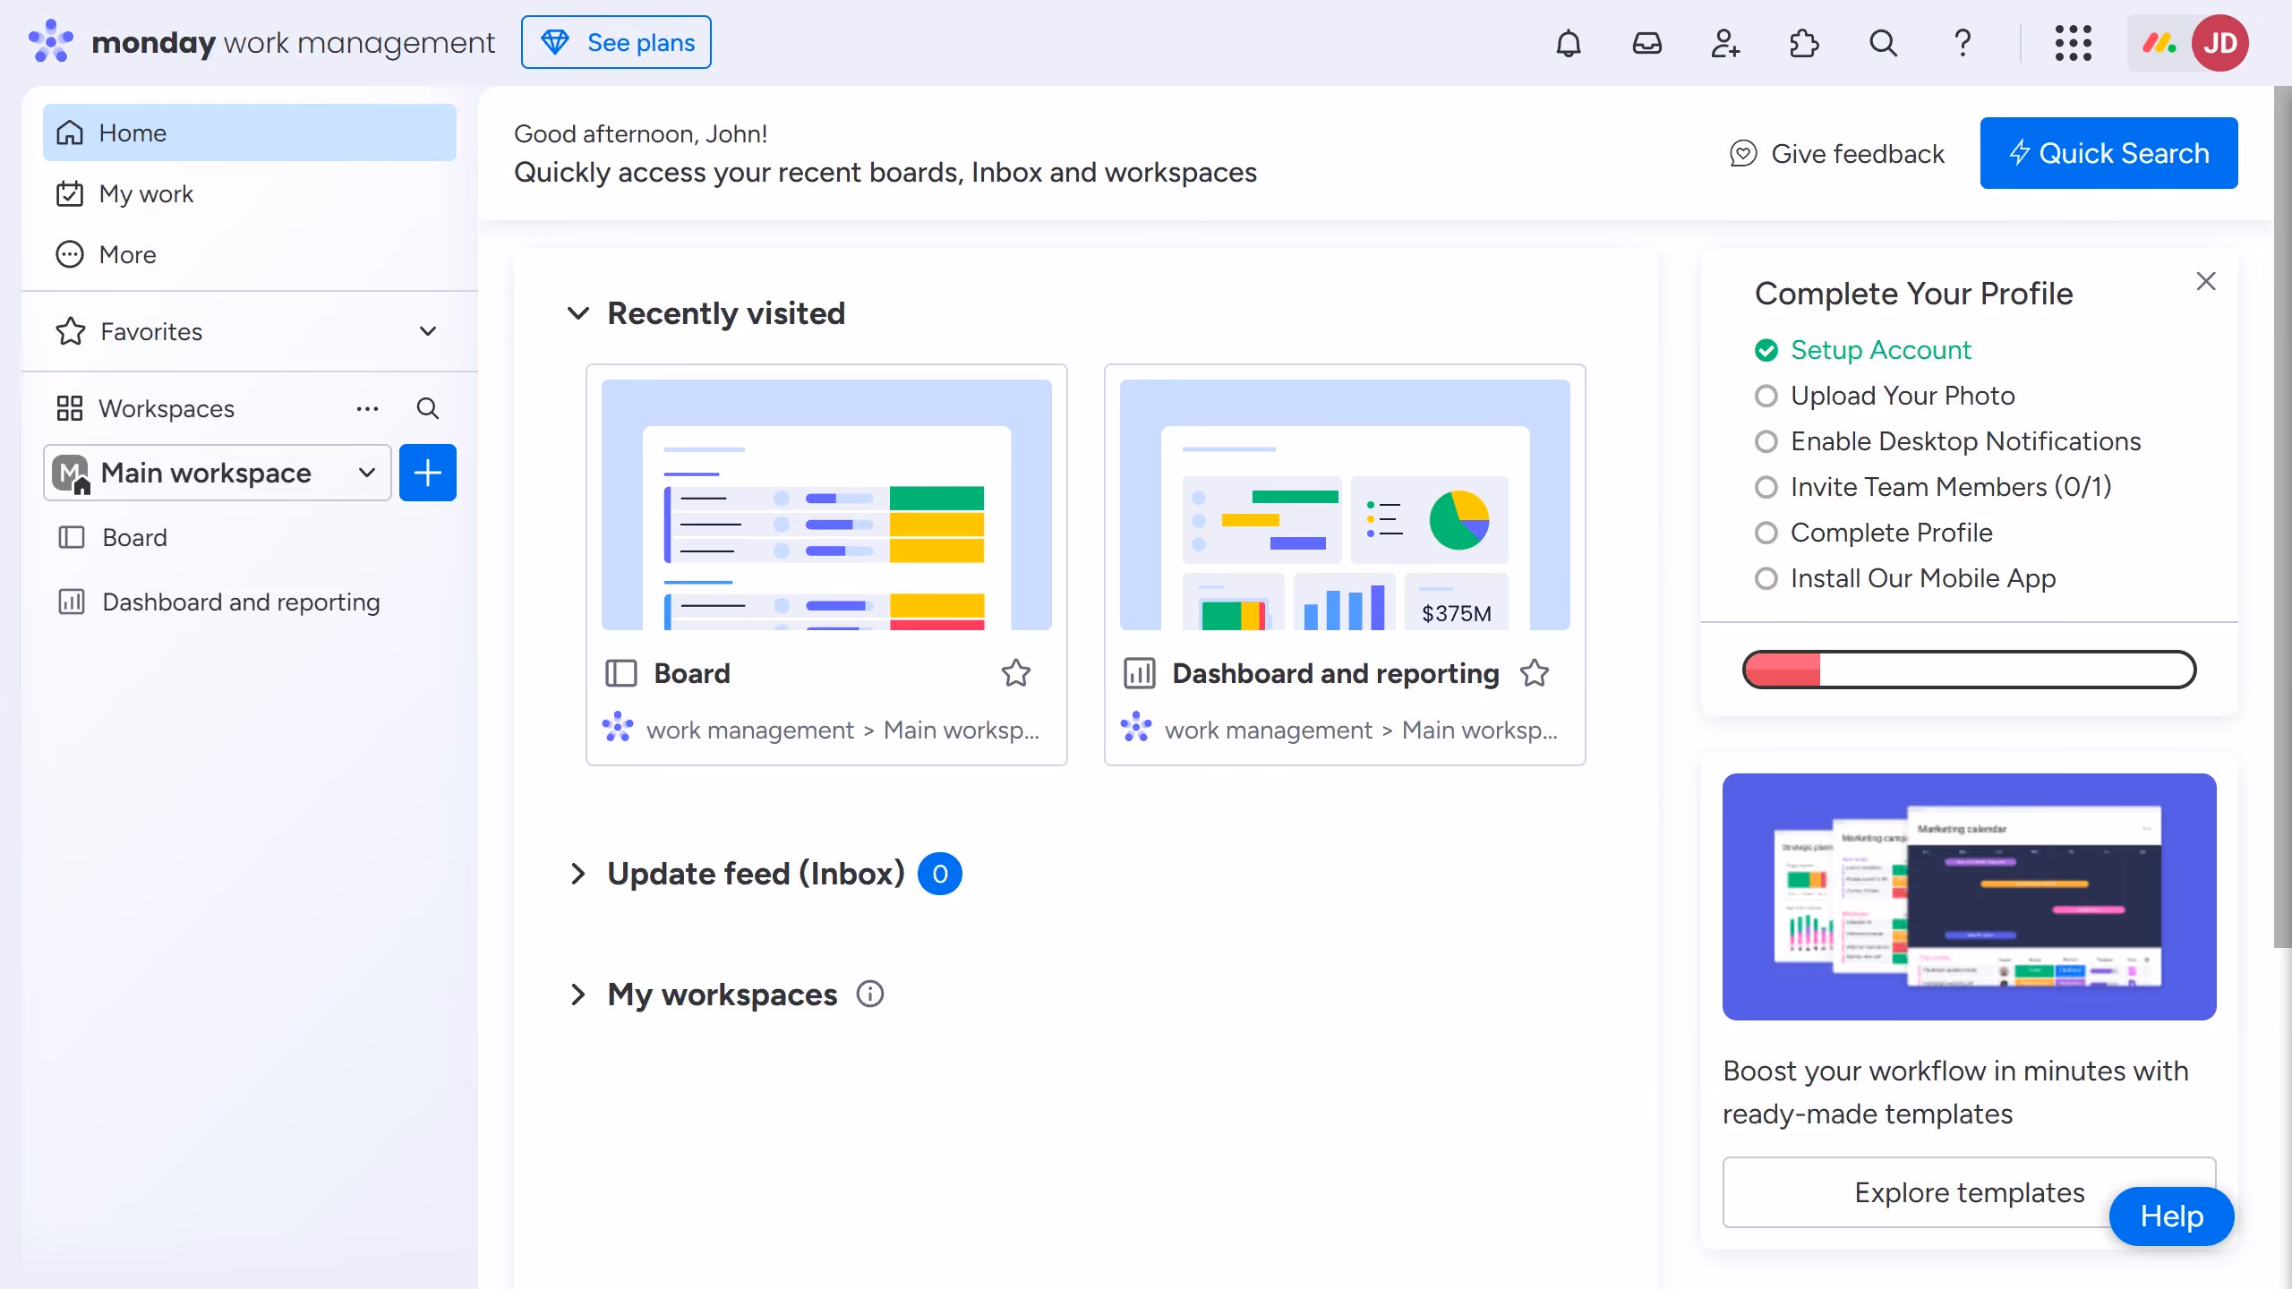Click the page vertical scrollbar
This screenshot has width=2292, height=1289.
tap(2282, 517)
